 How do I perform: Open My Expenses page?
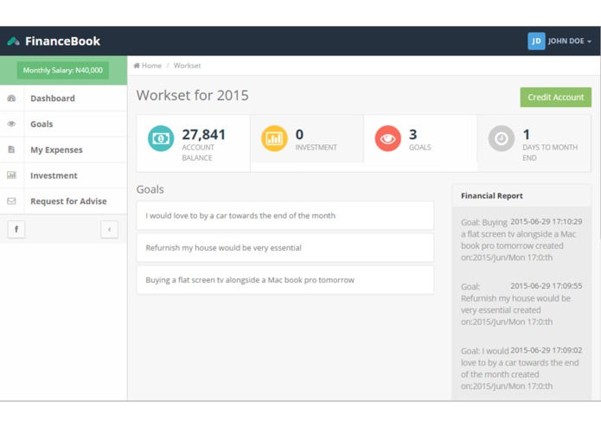(64, 150)
